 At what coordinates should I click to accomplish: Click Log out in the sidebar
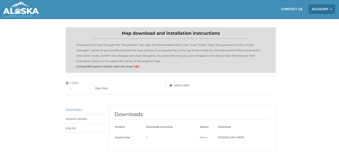tap(71, 128)
